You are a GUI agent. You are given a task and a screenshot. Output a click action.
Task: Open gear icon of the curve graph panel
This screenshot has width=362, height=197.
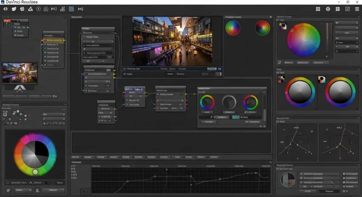(x=270, y=162)
